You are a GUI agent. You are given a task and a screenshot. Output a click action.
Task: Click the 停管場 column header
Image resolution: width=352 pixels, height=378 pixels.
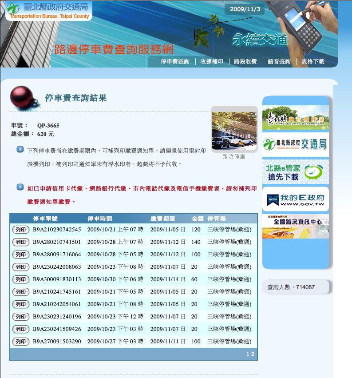[x=217, y=219]
